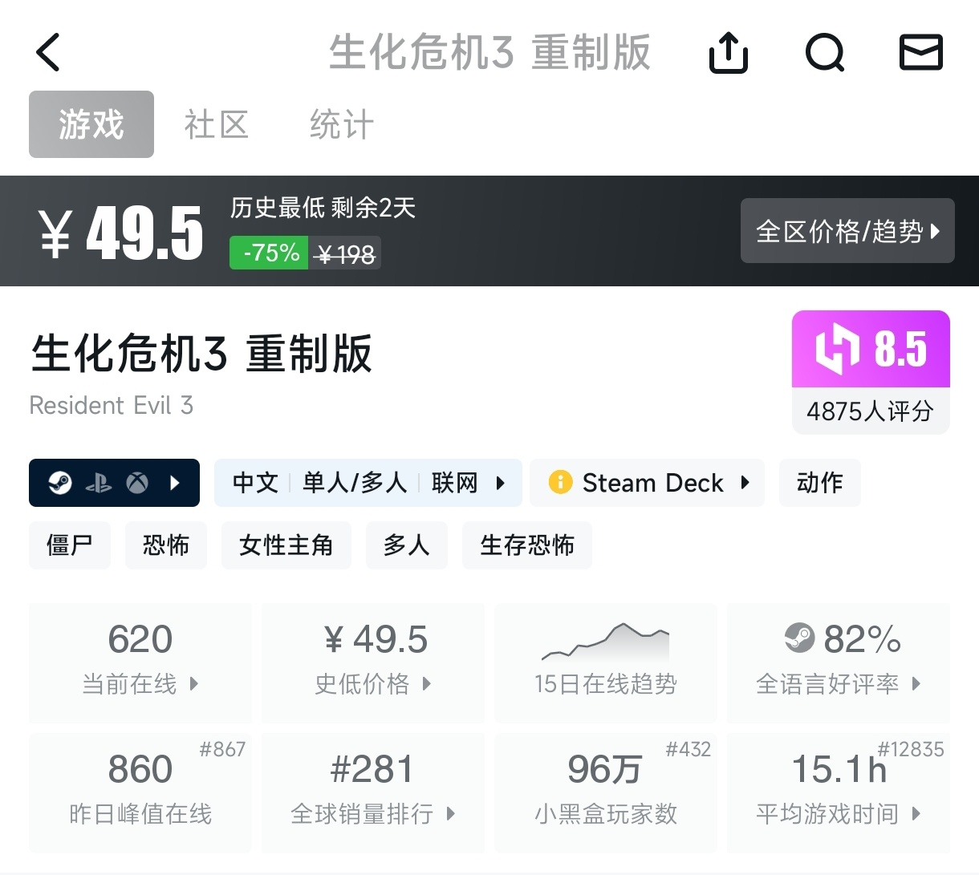Viewport: 979px width, 875px height.
Task: Tap the Xbox platform icon
Action: pos(137,483)
